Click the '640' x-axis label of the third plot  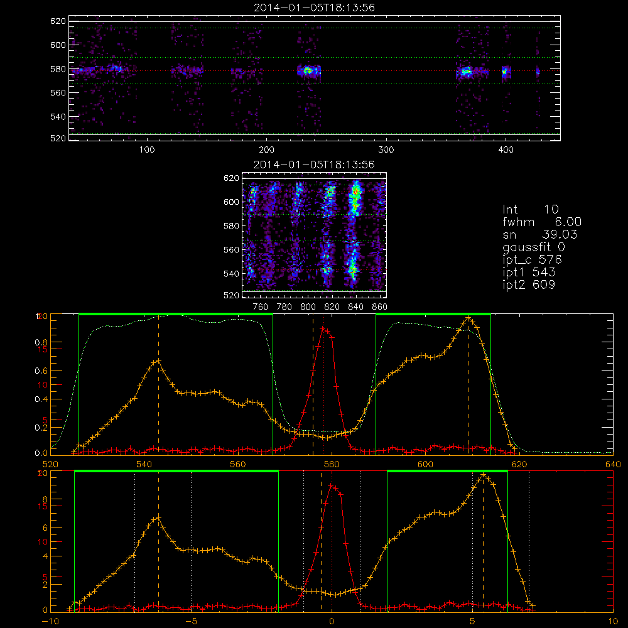click(x=613, y=464)
